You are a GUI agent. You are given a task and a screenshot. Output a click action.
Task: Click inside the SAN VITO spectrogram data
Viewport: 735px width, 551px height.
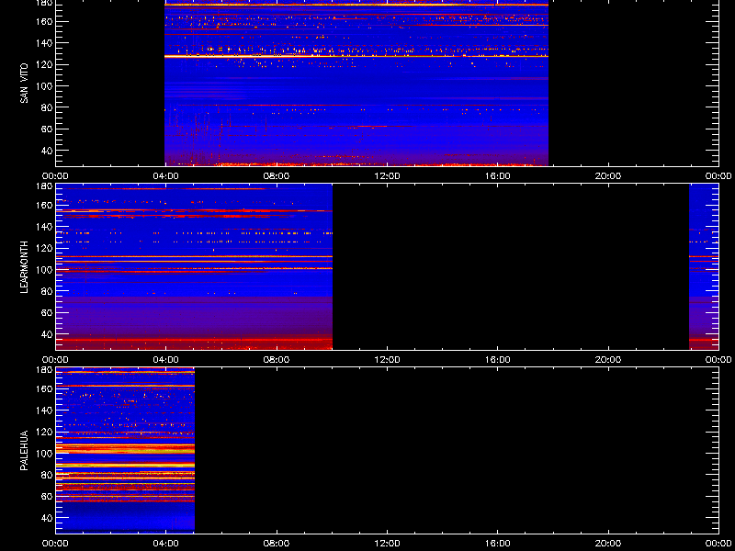click(x=356, y=83)
